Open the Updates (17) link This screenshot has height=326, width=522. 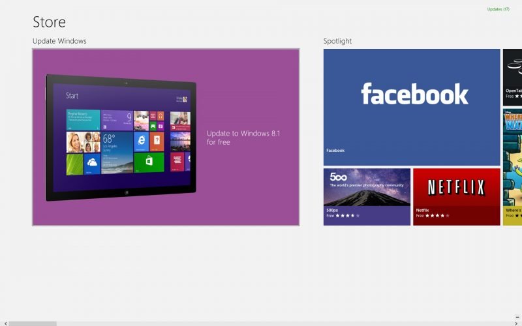tap(498, 9)
